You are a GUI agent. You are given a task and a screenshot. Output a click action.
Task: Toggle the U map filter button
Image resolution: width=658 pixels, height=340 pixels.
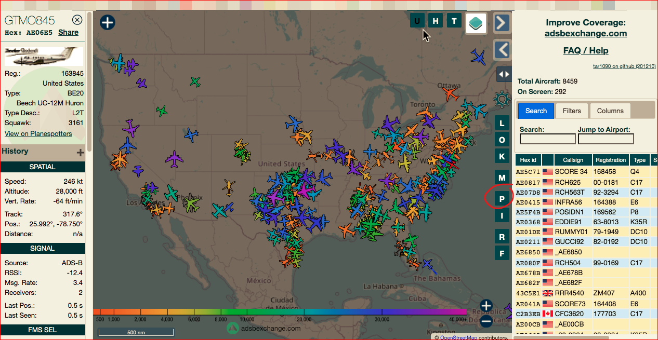point(417,21)
